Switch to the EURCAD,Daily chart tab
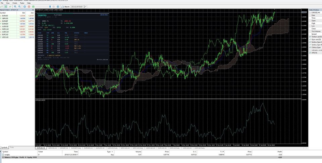 [x=174, y=148]
